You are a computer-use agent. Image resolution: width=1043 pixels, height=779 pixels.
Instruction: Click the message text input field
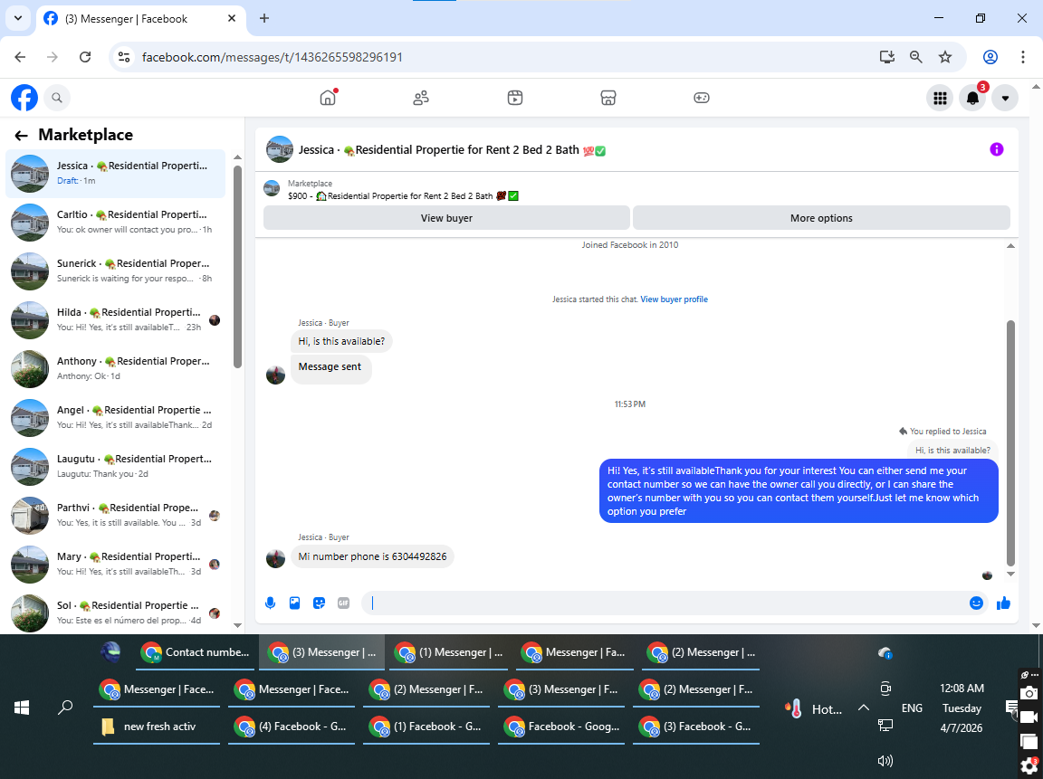tap(665, 603)
